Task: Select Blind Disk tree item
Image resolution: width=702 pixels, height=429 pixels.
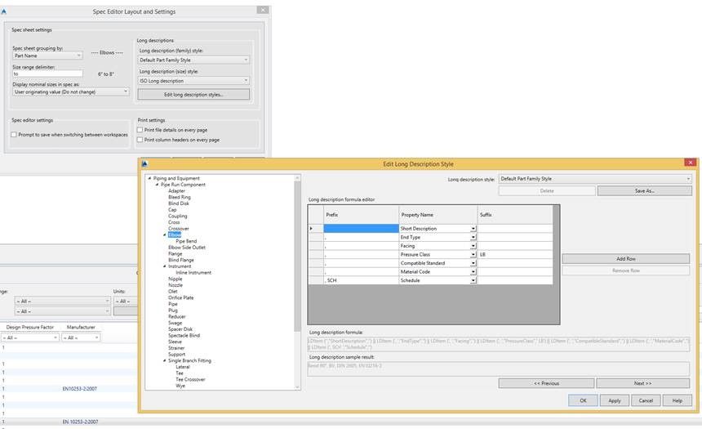Action: click(178, 203)
